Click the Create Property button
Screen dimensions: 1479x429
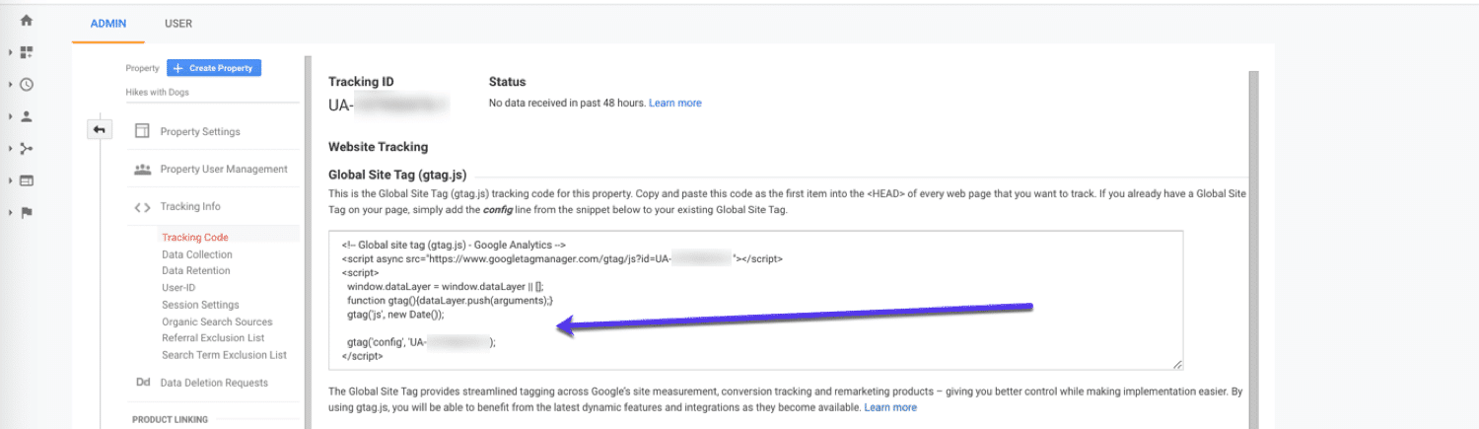[x=214, y=68]
